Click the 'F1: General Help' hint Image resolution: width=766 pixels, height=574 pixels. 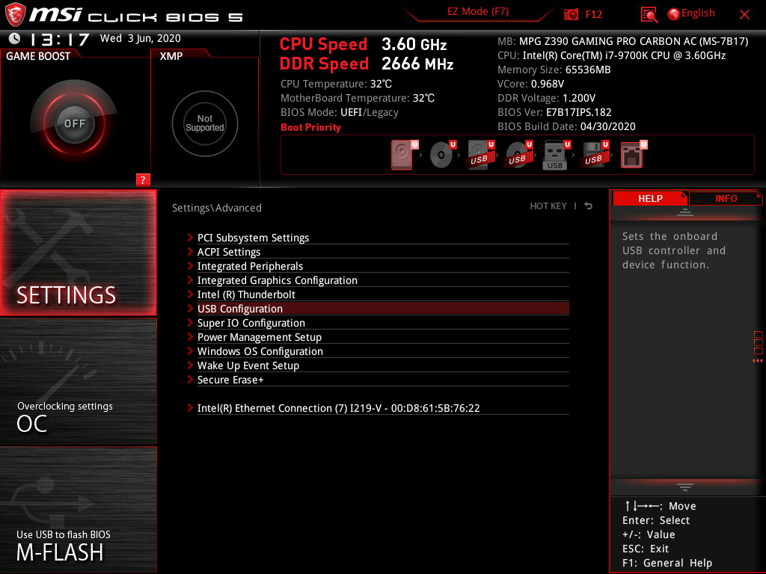click(667, 563)
